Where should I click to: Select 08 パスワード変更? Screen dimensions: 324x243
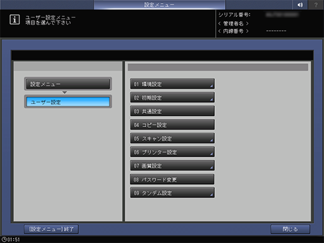(x=172, y=179)
